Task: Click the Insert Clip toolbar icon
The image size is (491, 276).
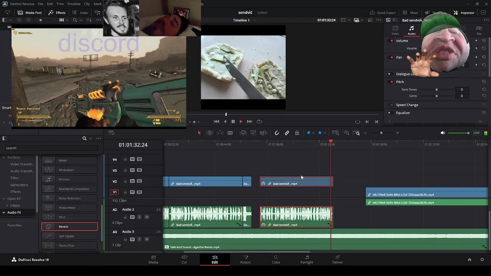Action: click(243, 133)
